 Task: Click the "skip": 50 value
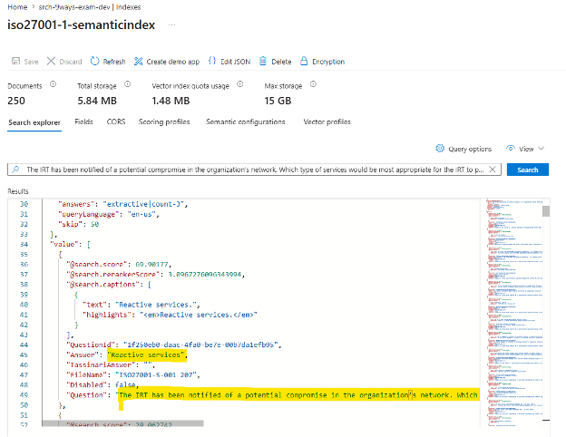point(94,224)
